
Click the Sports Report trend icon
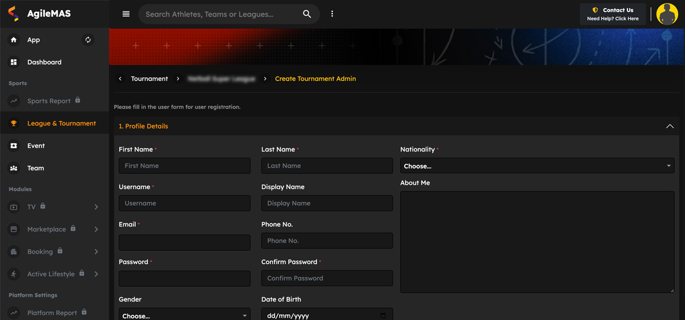[14, 101]
